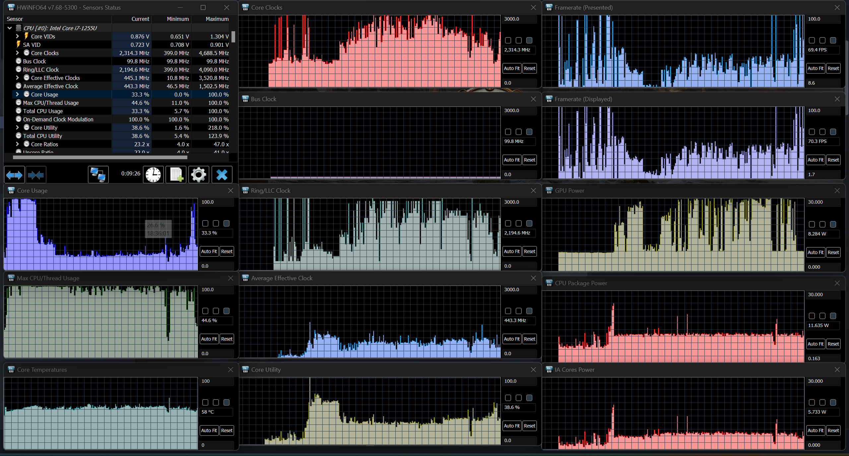
Task: Toggle third checkbox in GPU Power graph window
Action: 833,224
